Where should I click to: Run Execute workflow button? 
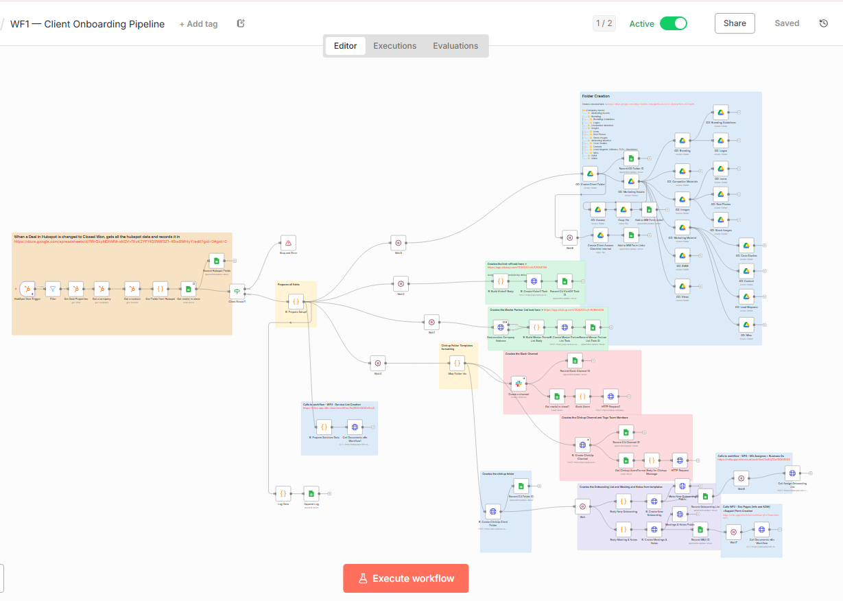pos(406,578)
